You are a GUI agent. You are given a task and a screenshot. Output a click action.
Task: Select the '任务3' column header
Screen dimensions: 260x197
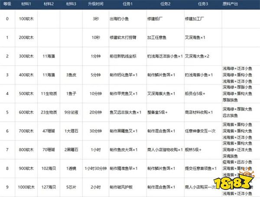203,4
